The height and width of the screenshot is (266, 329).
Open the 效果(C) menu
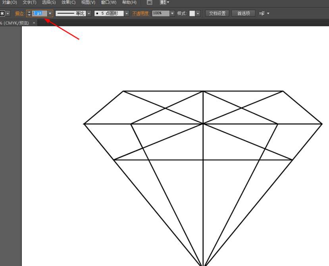pos(68,2)
